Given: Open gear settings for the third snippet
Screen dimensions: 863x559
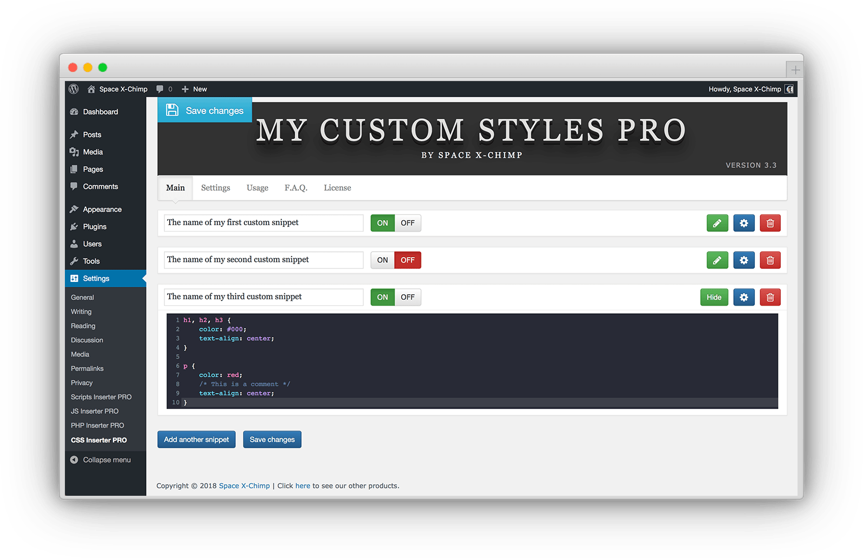Looking at the screenshot, I should (743, 297).
